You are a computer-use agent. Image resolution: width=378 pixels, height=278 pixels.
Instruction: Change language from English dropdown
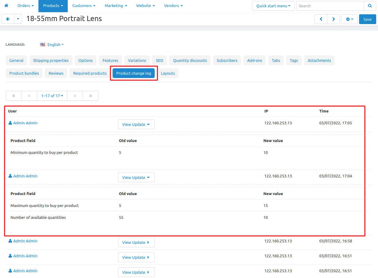pyautogui.click(x=56, y=45)
